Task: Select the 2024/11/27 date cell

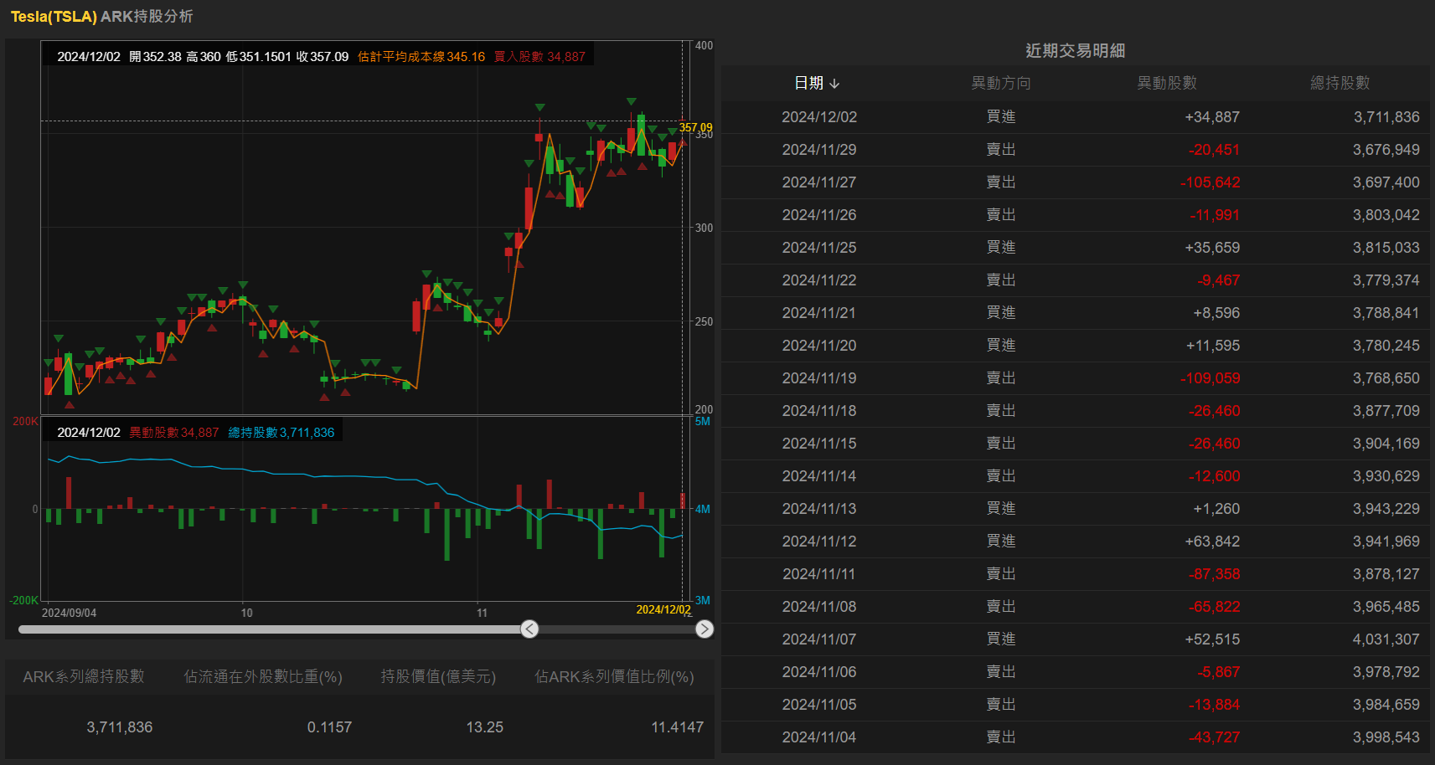Action: [x=819, y=182]
